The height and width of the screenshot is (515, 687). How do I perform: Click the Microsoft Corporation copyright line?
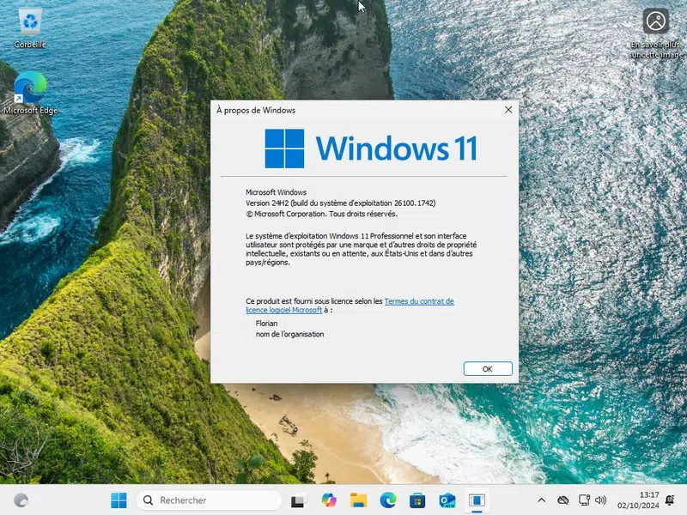pos(321,214)
